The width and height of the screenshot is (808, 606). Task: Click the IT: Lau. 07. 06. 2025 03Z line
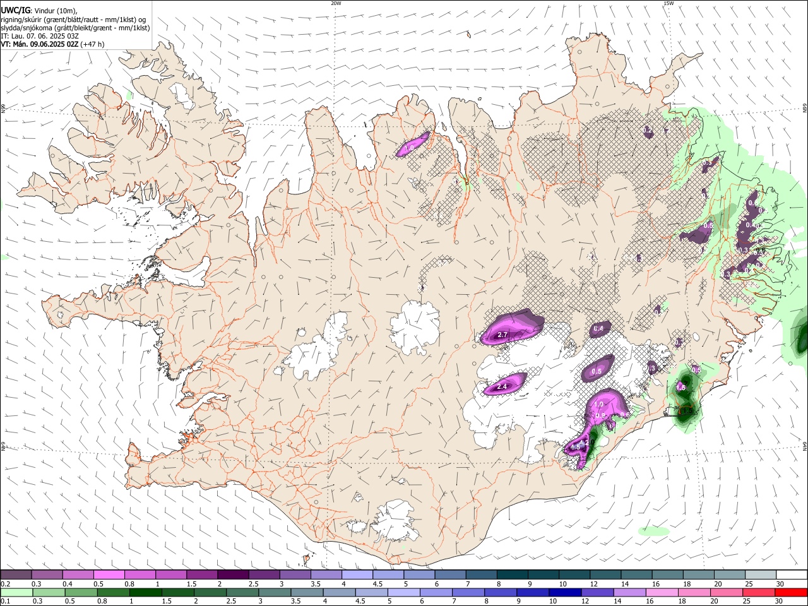[x=40, y=36]
